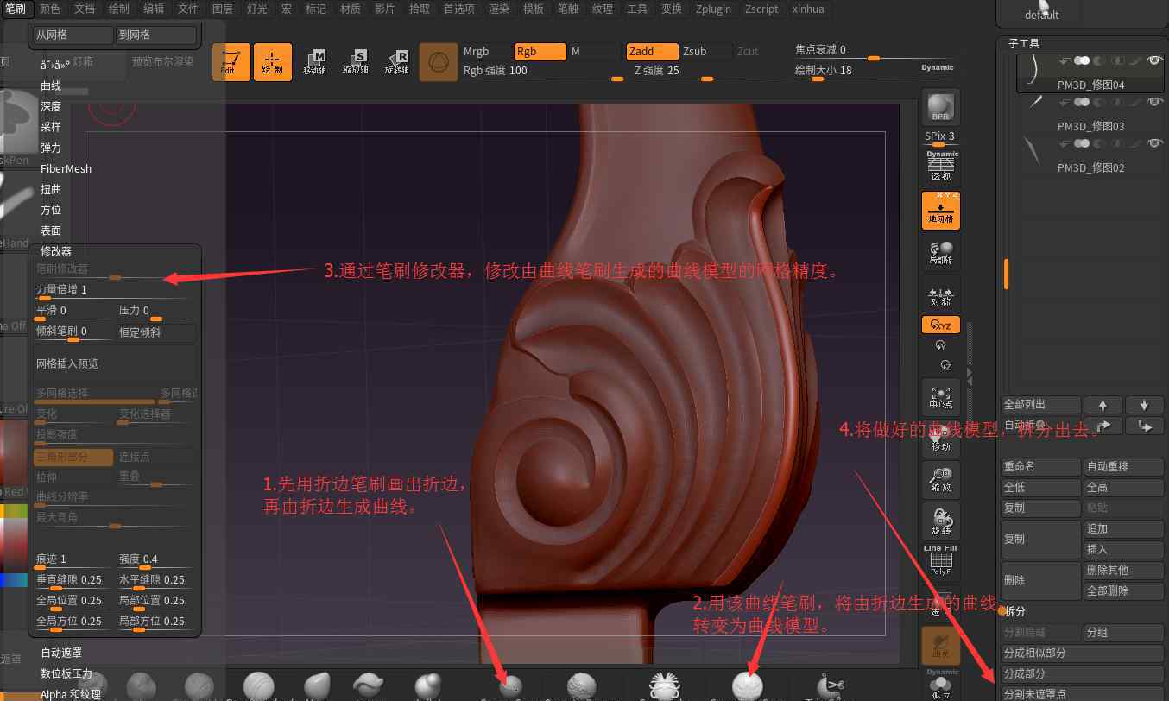Viewport: 1169px width, 701px height.
Task: Click the Frame center (中心点) button
Action: pyautogui.click(x=941, y=395)
